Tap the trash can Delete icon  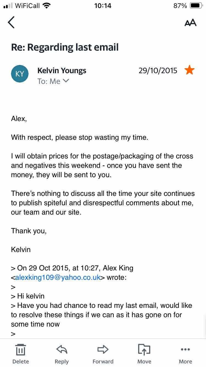[x=21, y=350]
